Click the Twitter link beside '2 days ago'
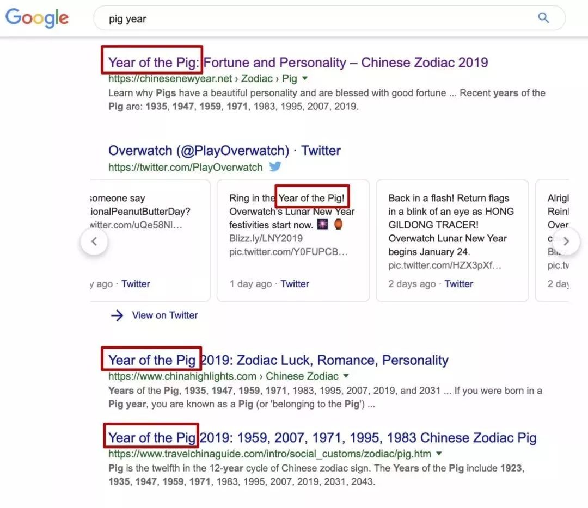Viewport: 588px width, 508px height. point(458,284)
